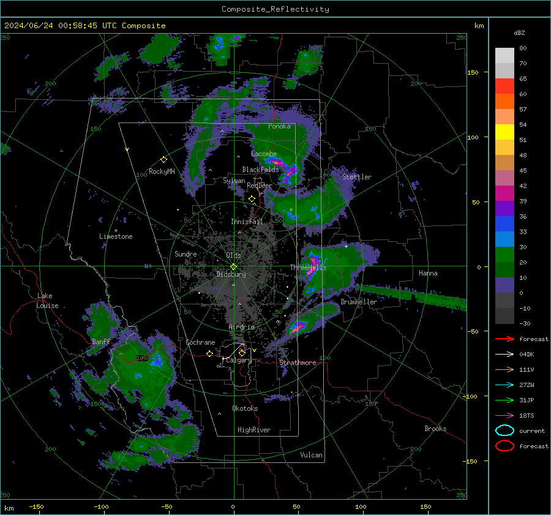The width and height of the screenshot is (551, 515).
Task: Select the purple swatch between 39 and 36 dBZ
Action: click(504, 209)
